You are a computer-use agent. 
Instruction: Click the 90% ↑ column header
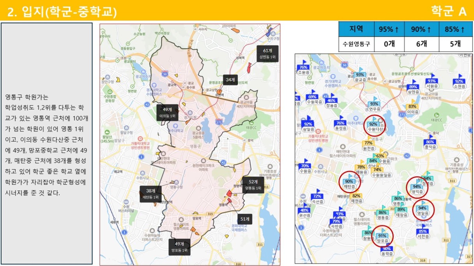point(421,29)
